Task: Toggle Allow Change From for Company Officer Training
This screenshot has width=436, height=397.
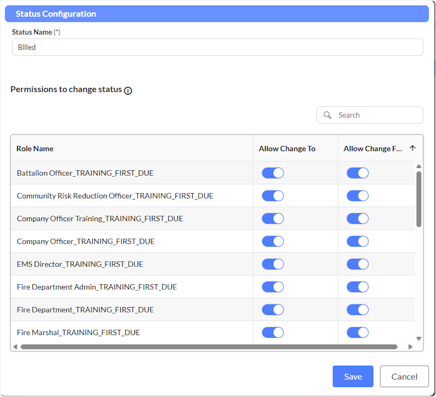Action: tap(358, 219)
